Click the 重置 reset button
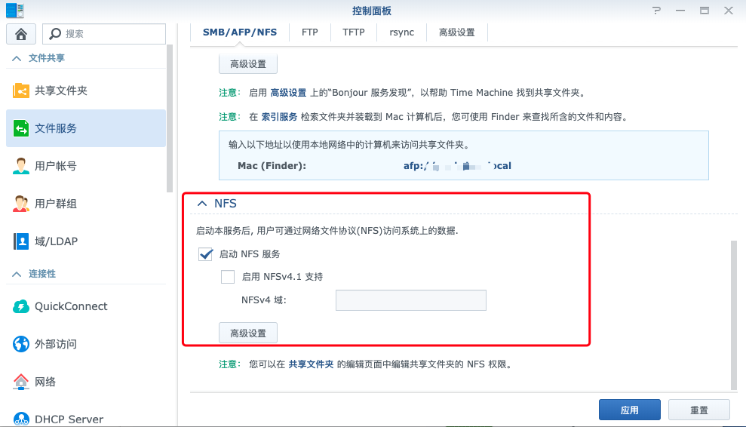Image resolution: width=746 pixels, height=427 pixels. pyautogui.click(x=699, y=410)
